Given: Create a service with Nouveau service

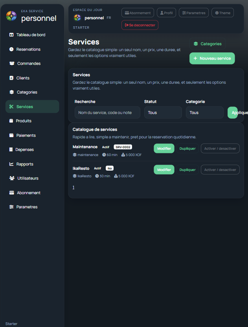Looking at the screenshot, I should pyautogui.click(x=212, y=58).
